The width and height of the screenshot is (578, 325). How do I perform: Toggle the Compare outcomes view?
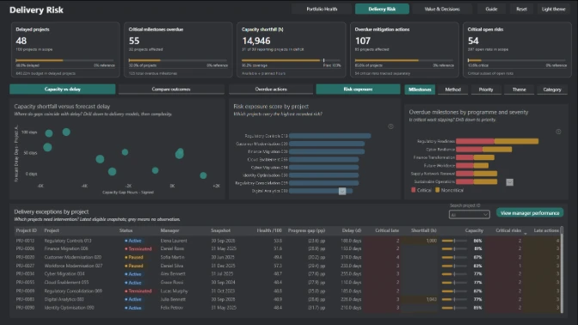[x=171, y=89]
